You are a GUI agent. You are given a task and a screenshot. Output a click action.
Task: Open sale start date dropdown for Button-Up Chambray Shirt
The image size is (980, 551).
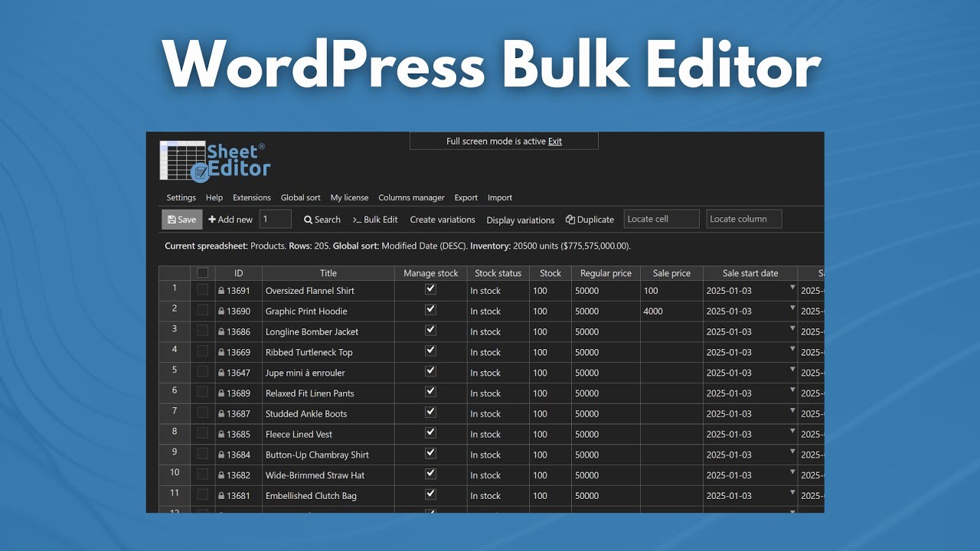792,452
